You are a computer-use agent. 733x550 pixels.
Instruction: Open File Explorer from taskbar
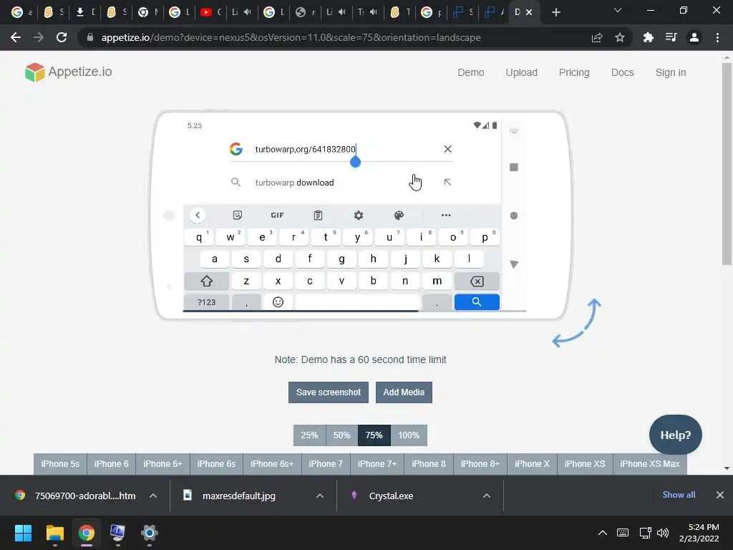pos(54,533)
